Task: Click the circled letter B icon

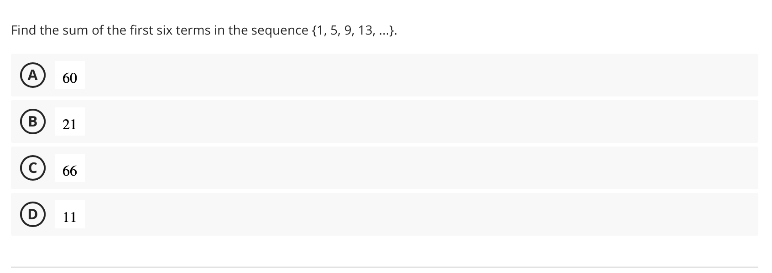Action: 32,122
